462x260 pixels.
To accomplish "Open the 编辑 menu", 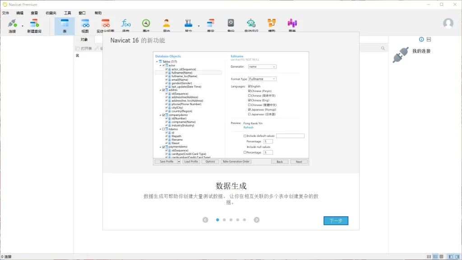I will [x=20, y=13].
